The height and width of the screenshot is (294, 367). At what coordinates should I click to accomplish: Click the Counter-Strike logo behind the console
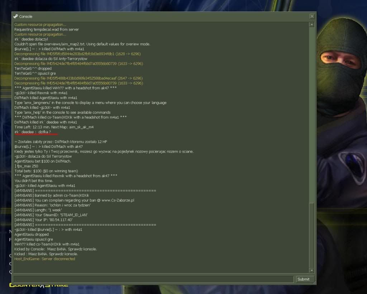39,285
